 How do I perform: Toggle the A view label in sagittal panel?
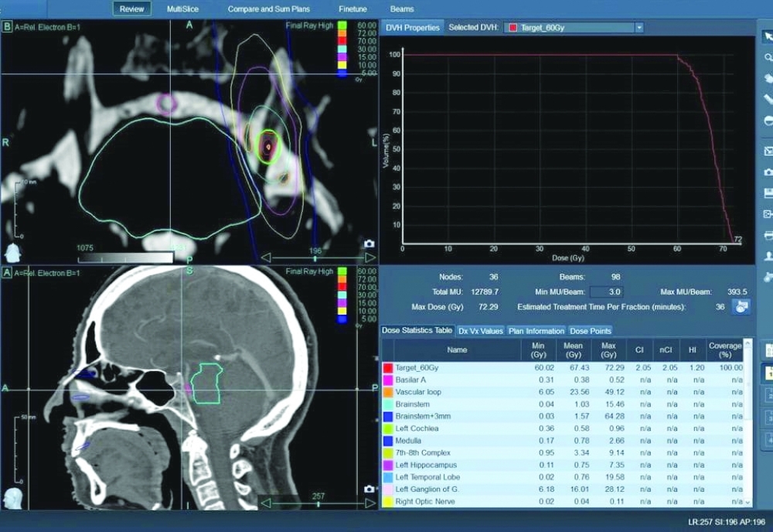click(7, 272)
